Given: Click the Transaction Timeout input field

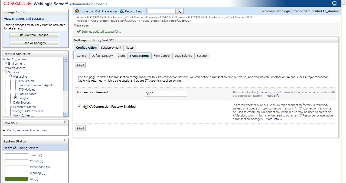Looking at the screenshot, I should pos(166,94).
